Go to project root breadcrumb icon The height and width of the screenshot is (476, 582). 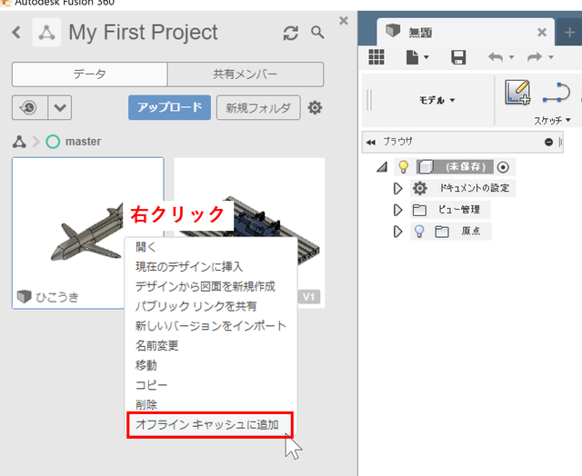(19, 142)
